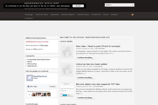158x105 pixels.
Task: Click the 'Affiliate Meeting/Seminar' widget title
Action: (36, 38)
